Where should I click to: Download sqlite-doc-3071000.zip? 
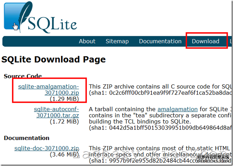pyautogui.click(x=47, y=149)
